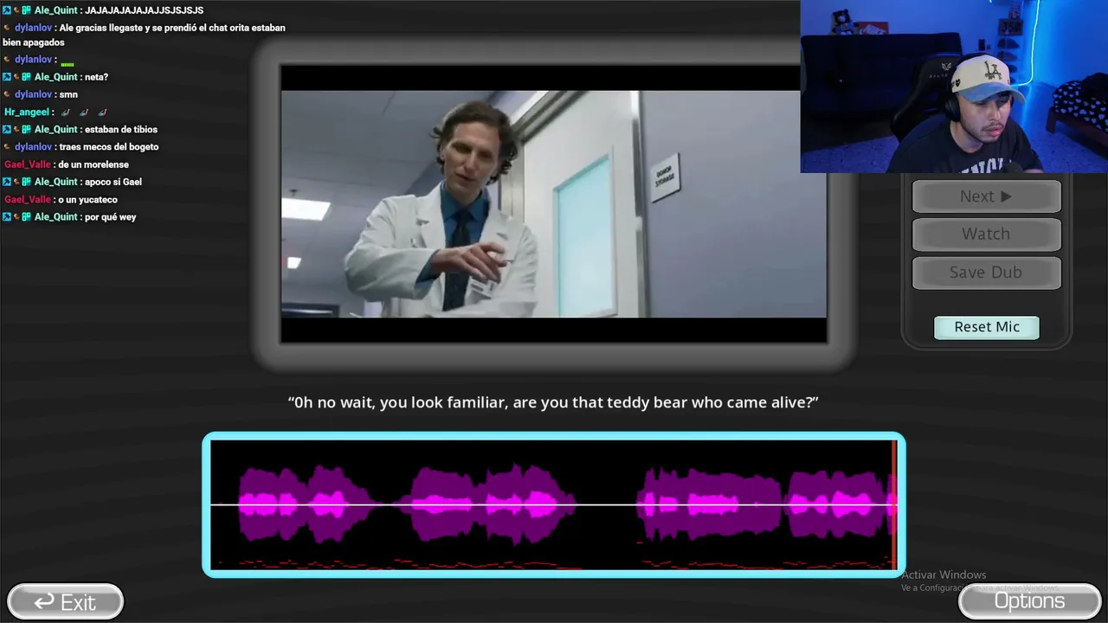Click the recorded audio waveform panel
Viewport: 1108px width, 623px height.
pos(554,504)
